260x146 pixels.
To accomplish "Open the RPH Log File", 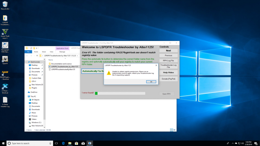I will coord(168,60).
